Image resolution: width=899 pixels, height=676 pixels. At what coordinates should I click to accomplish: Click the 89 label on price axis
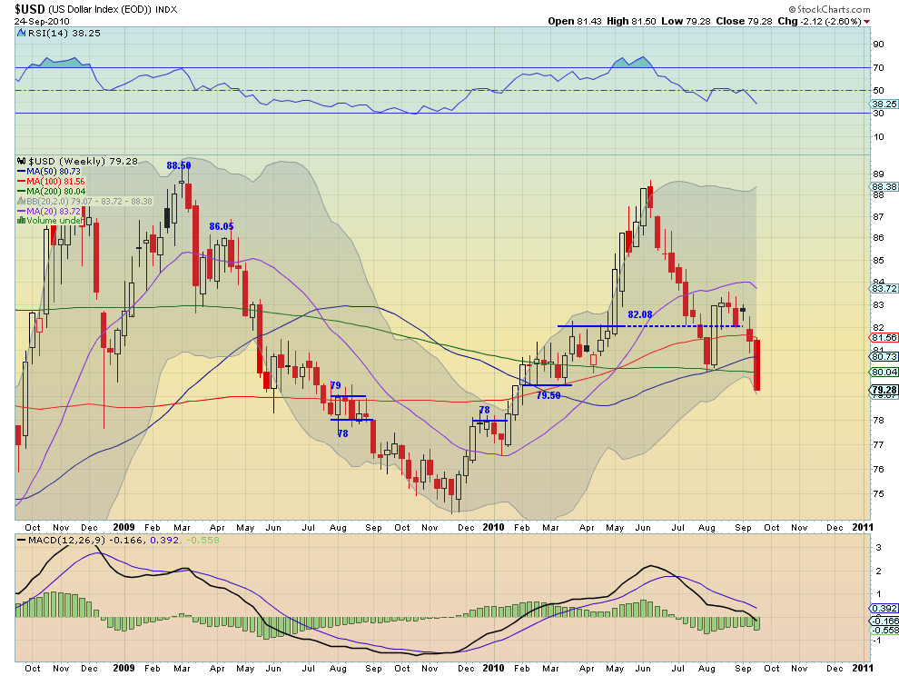click(878, 174)
